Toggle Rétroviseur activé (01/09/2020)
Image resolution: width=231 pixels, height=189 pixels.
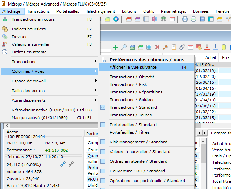(50, 110)
